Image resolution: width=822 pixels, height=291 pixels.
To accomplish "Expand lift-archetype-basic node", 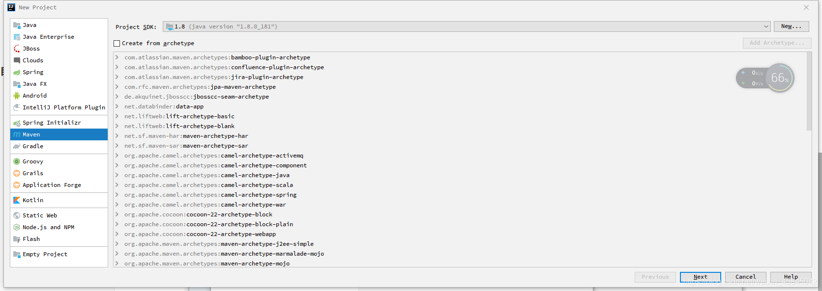I will tap(117, 116).
